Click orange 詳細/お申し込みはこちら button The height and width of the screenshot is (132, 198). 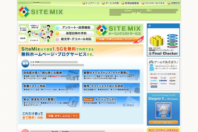click(x=63, y=116)
